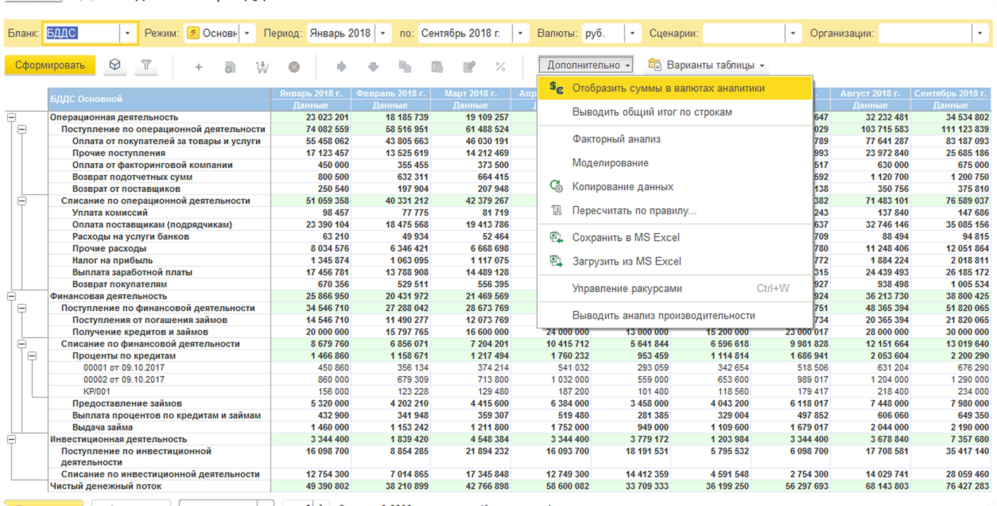Screen dimensions: 997x506
Task: Collapse Списание по операционной деятельности group
Action: 22,201
